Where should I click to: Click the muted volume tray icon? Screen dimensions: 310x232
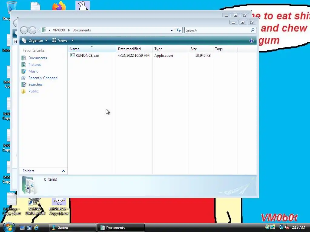point(286,227)
